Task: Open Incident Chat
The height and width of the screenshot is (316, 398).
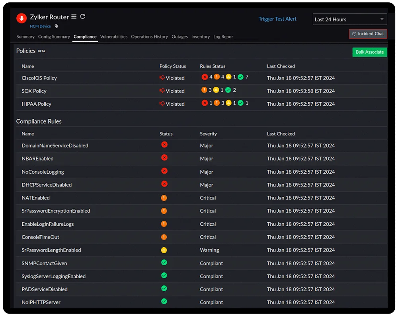Action: point(368,34)
